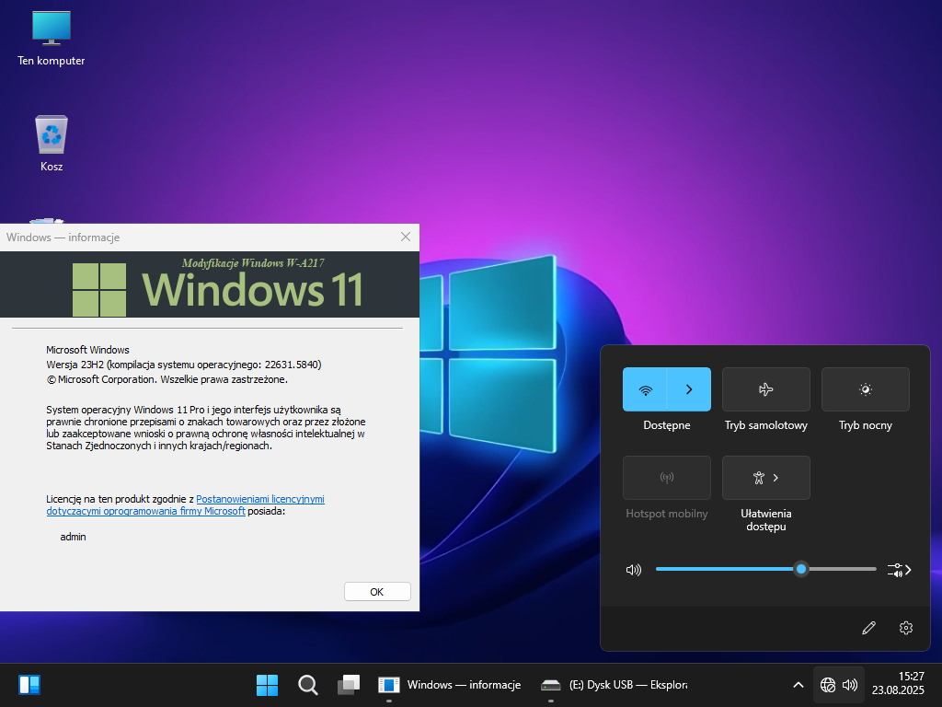Screen dimensions: 942x707
Task: Open taskbar Search magnifier icon
Action: point(308,685)
